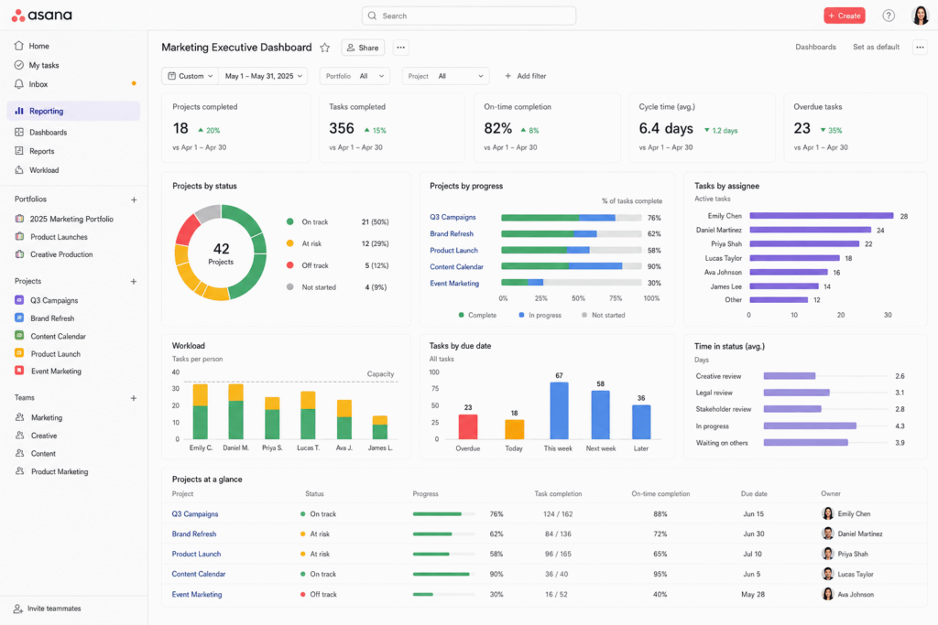Click the Off track red legend dot

290,265
